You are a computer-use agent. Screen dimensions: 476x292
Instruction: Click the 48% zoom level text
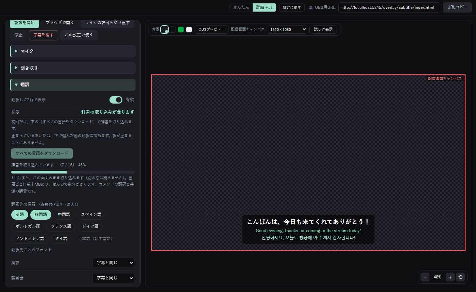coord(438,277)
